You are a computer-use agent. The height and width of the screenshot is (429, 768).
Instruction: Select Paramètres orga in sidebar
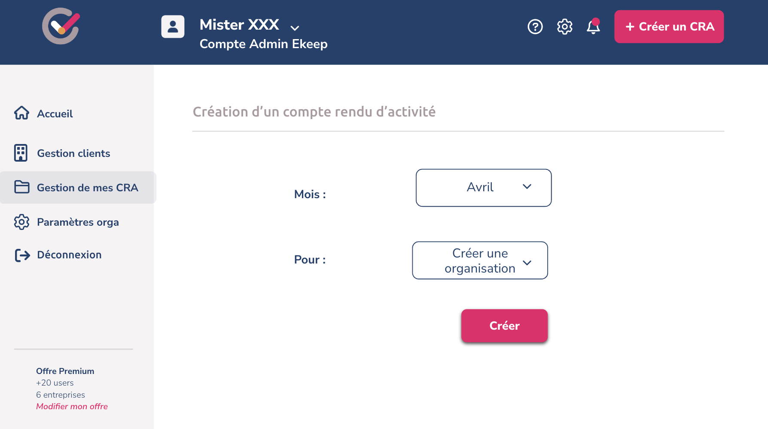click(78, 222)
